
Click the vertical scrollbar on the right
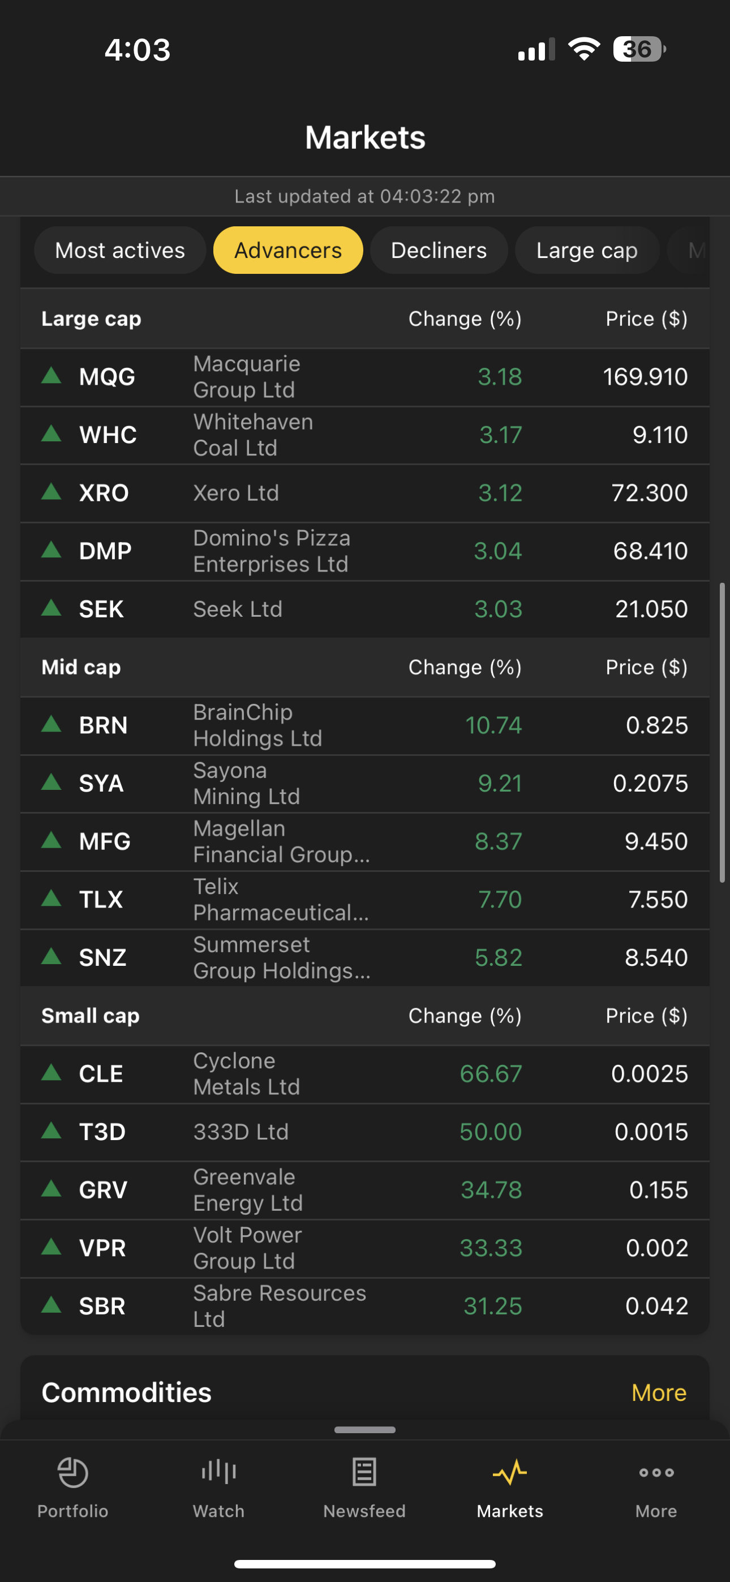click(x=723, y=732)
